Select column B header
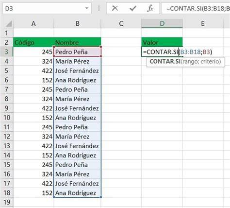Viewport: 230px width, 208px height. tap(78, 24)
